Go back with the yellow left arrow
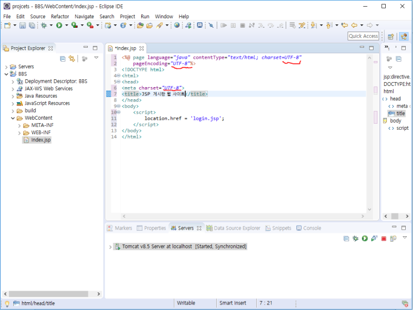 pos(354,25)
